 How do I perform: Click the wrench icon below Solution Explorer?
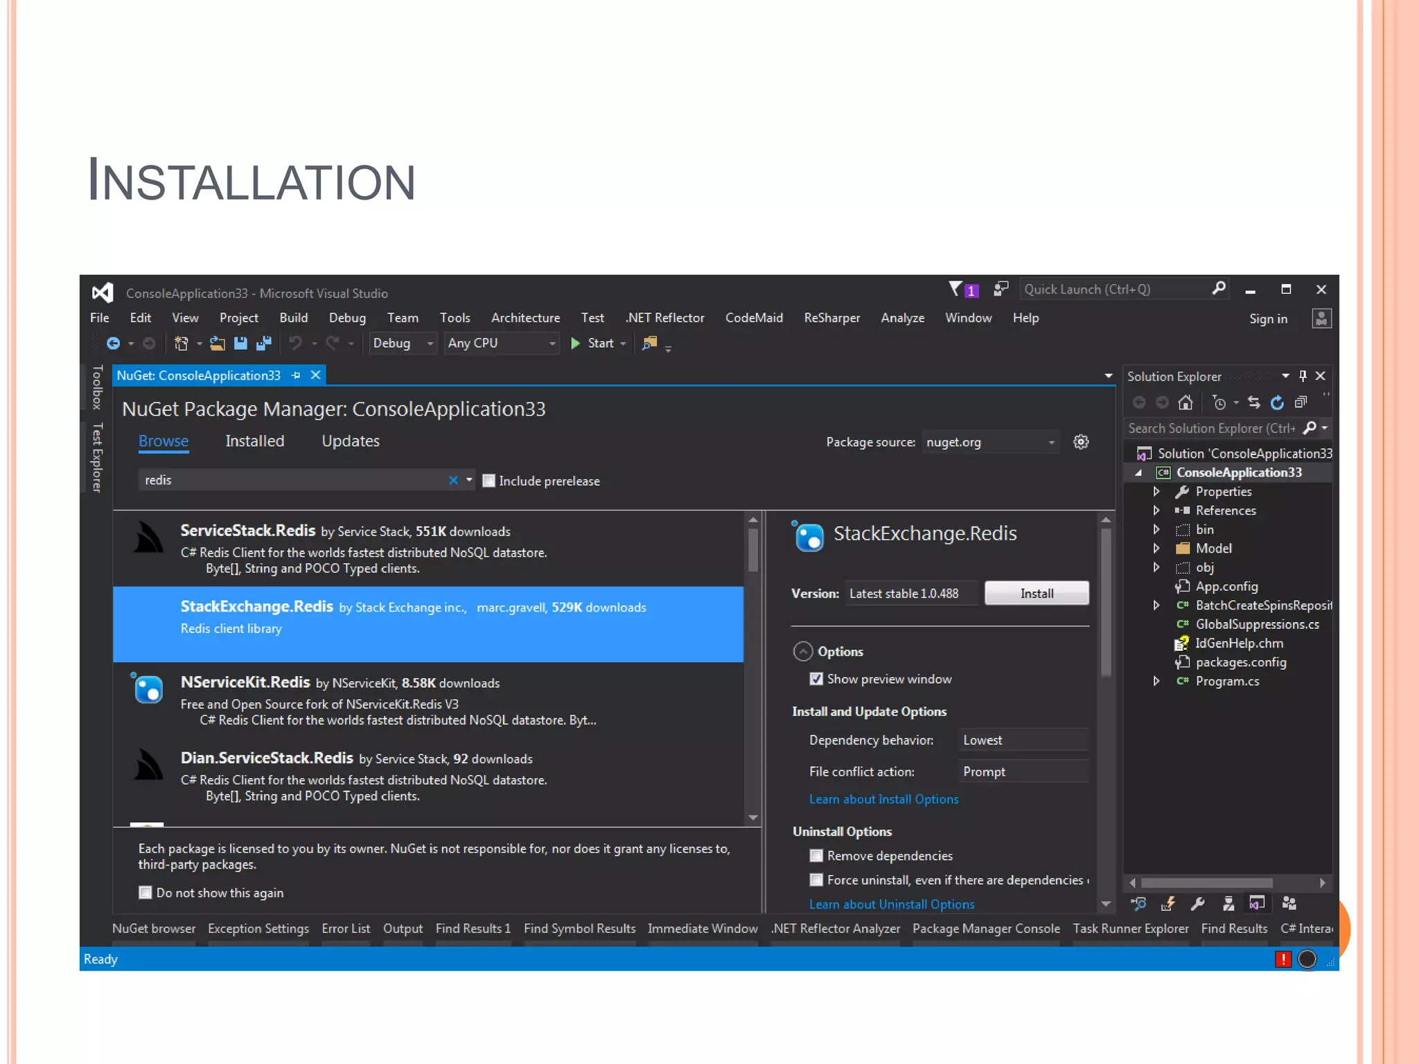point(1197,903)
